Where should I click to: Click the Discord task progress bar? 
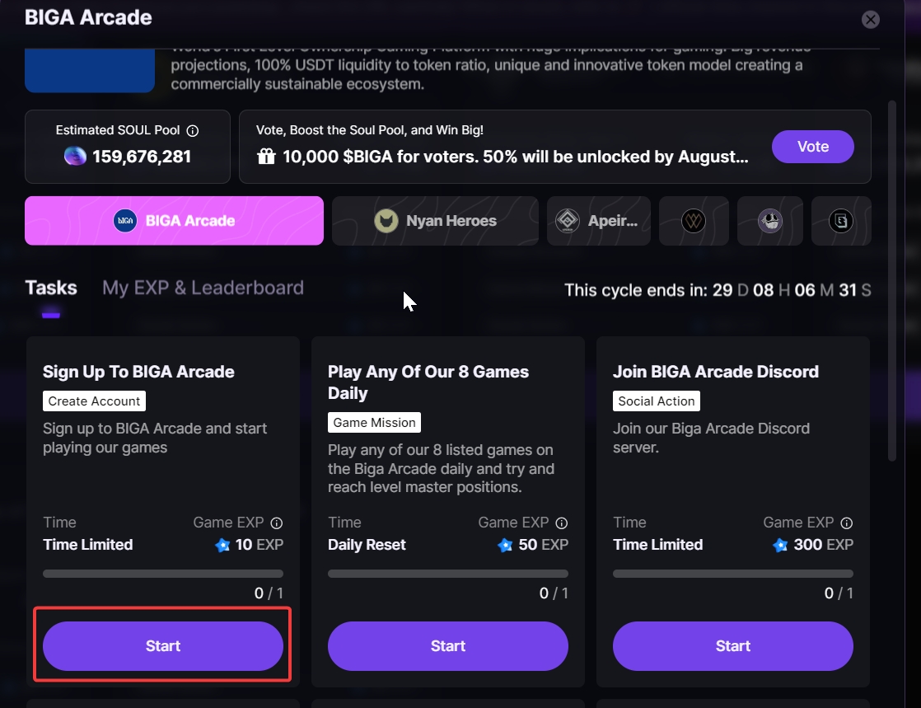pos(733,574)
